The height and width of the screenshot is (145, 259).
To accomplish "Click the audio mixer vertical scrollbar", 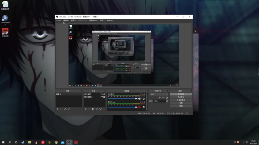I will click(147, 101).
